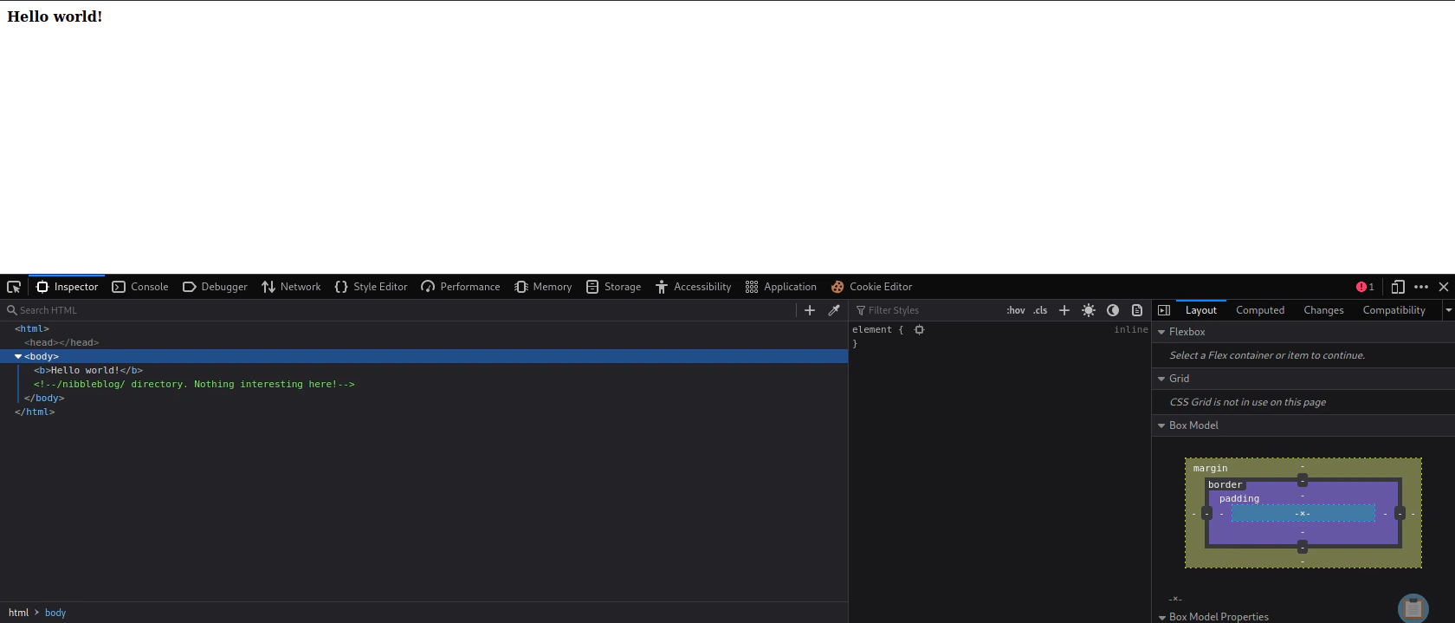Click the Hello world! page text

coord(55,16)
